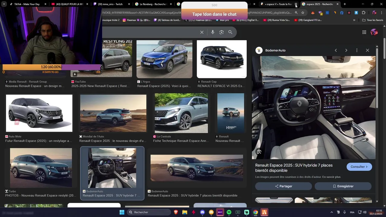Open the En savoir plus link
386x217 pixels.
[331, 177]
